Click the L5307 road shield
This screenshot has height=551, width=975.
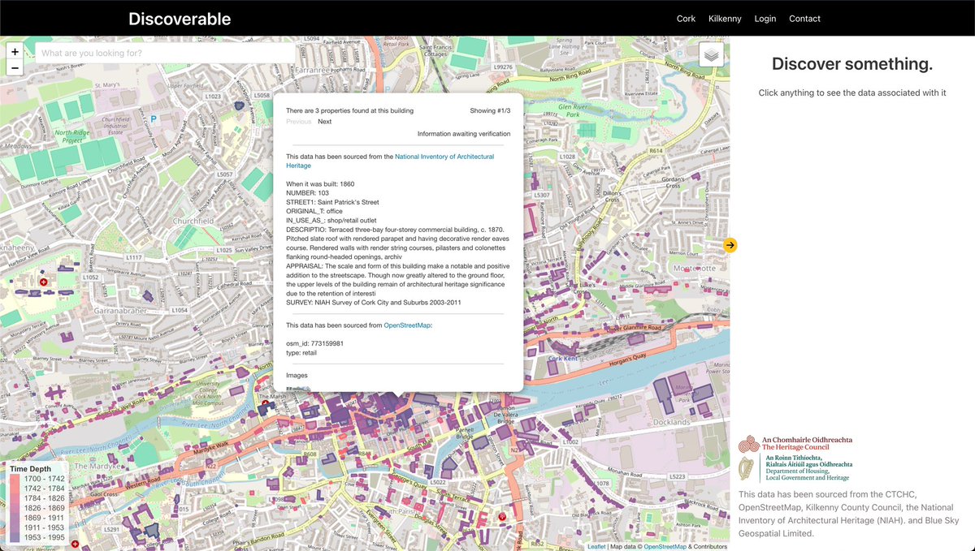click(x=541, y=195)
